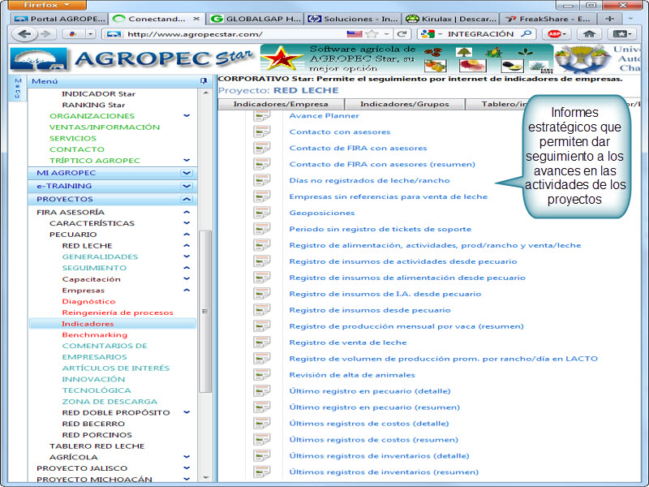Open RANKING Star menu item
Viewport: 649px width, 487px height.
coord(93,105)
